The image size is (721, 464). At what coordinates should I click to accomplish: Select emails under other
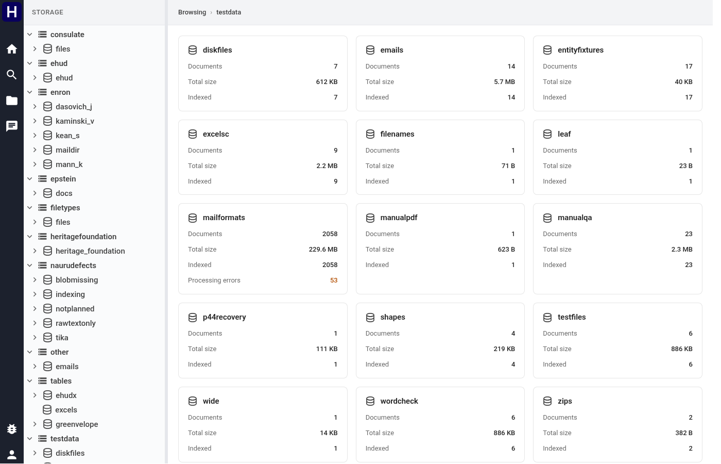click(67, 367)
